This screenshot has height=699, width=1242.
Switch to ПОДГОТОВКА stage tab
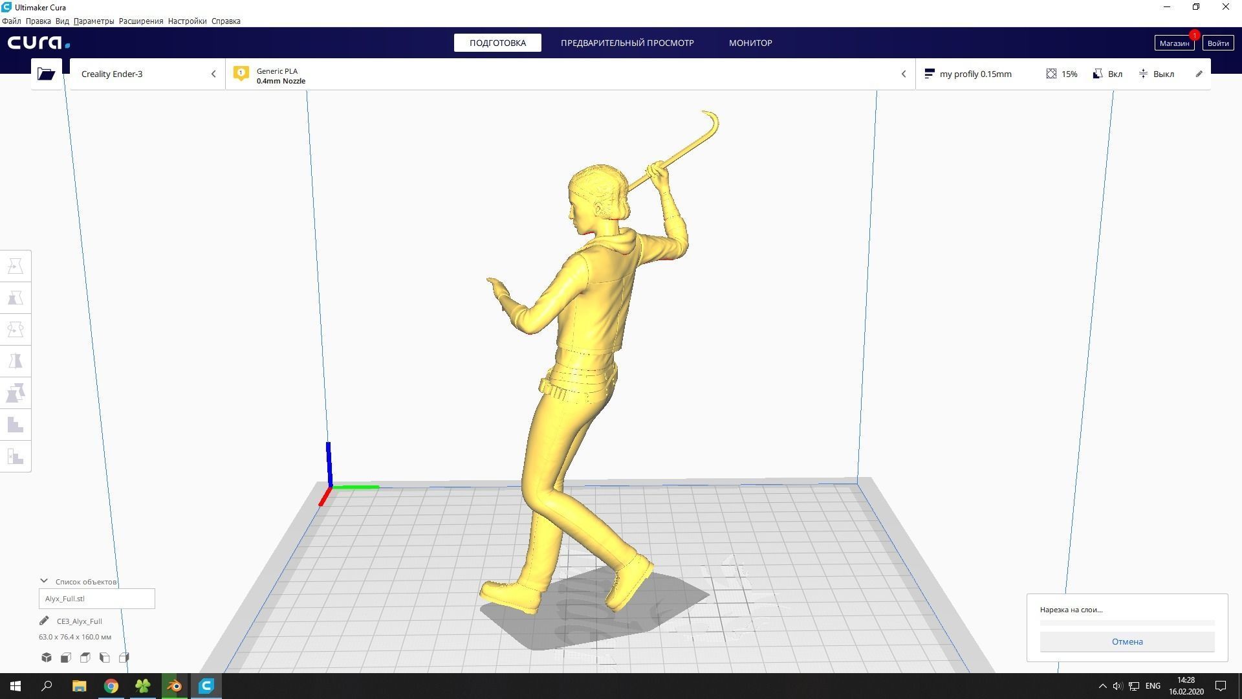coord(497,43)
